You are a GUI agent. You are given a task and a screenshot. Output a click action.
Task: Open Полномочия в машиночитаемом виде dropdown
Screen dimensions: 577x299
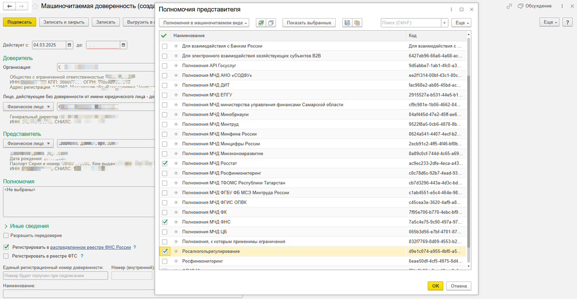tap(204, 23)
